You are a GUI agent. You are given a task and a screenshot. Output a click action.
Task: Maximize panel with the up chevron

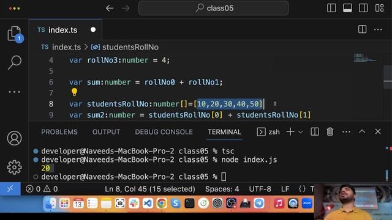[x=362, y=131]
